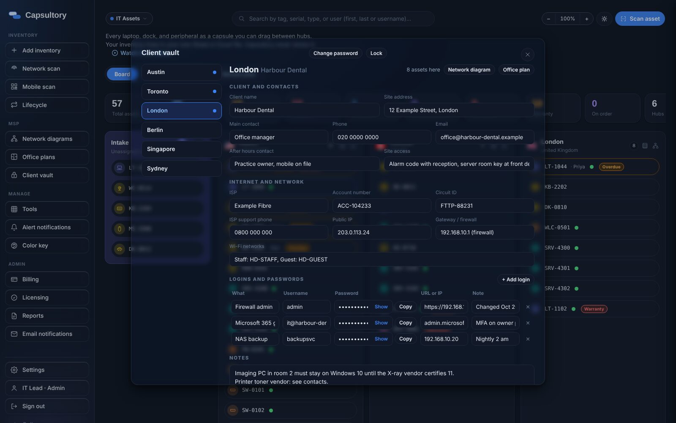This screenshot has width=676, height=423.
Task: Open Network diagram for London
Action: (469, 70)
